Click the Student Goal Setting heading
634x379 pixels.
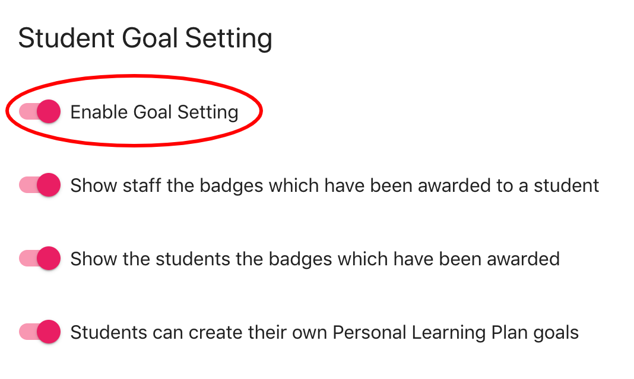pyautogui.click(x=145, y=38)
